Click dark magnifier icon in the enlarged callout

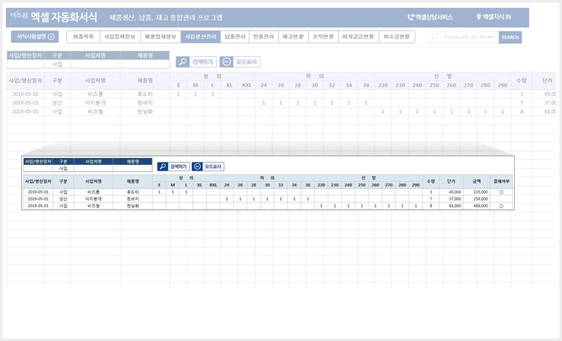point(163,166)
